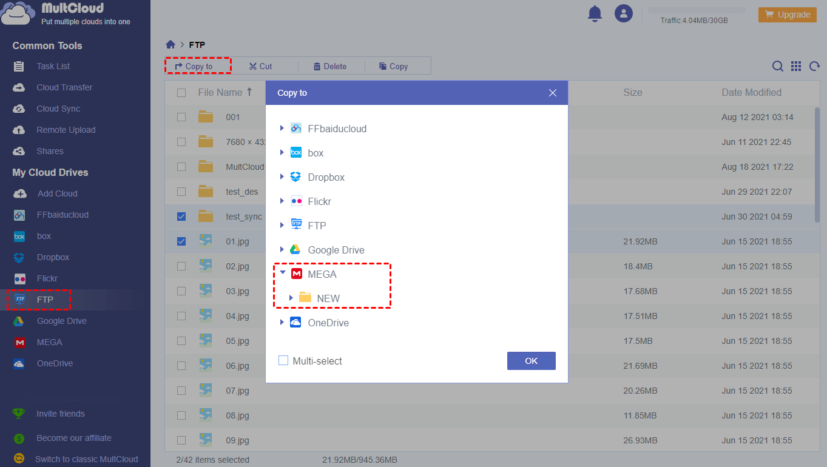
Task: Expand the box tree node arrow
Action: (x=282, y=152)
